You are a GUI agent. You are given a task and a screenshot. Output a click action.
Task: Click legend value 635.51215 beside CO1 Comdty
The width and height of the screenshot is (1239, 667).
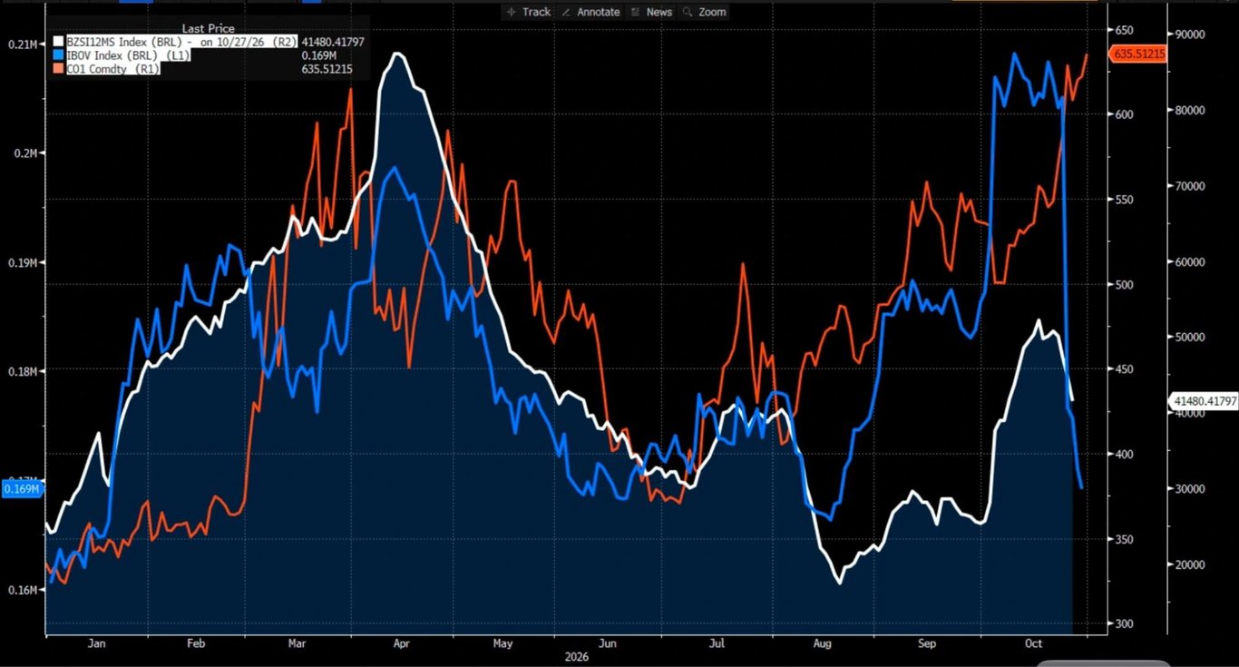(327, 69)
